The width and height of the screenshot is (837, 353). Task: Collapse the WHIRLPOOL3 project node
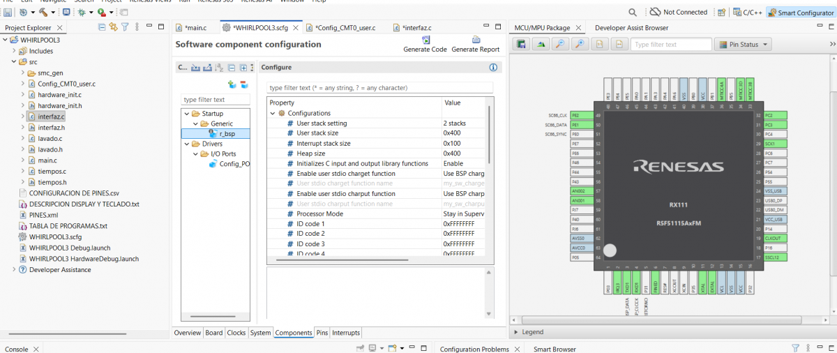click(6, 40)
